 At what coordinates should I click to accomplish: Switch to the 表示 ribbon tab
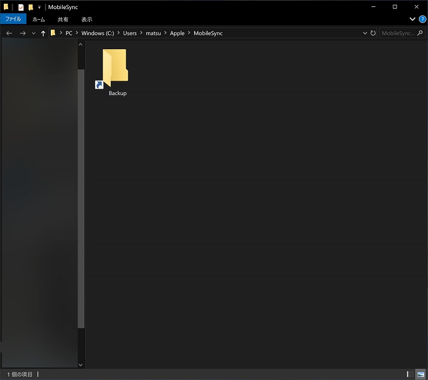click(x=87, y=19)
